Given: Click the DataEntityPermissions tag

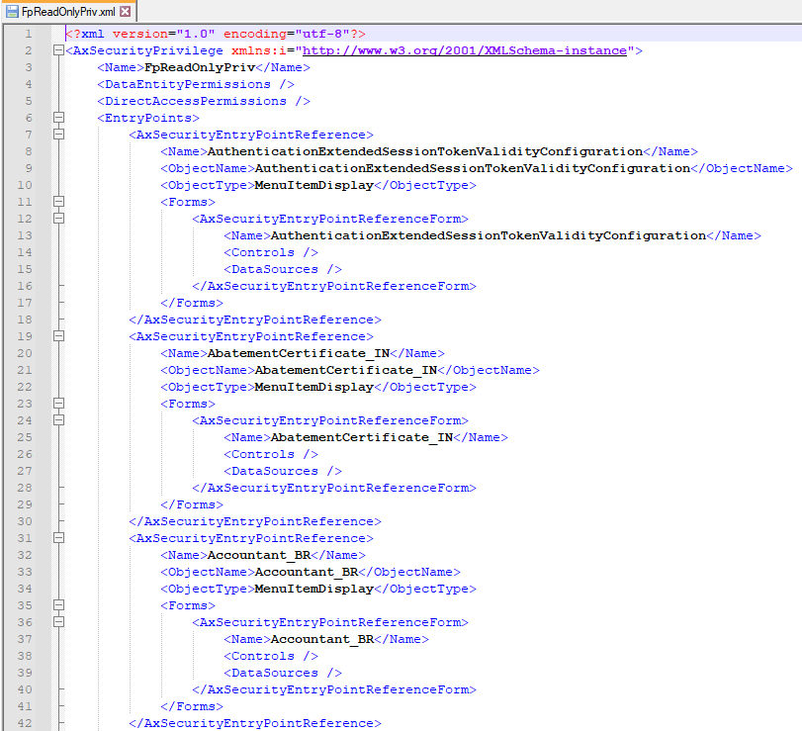Looking at the screenshot, I should (x=196, y=84).
